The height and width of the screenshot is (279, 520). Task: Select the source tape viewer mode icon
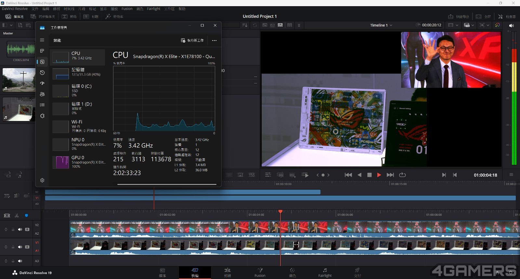[272, 25]
